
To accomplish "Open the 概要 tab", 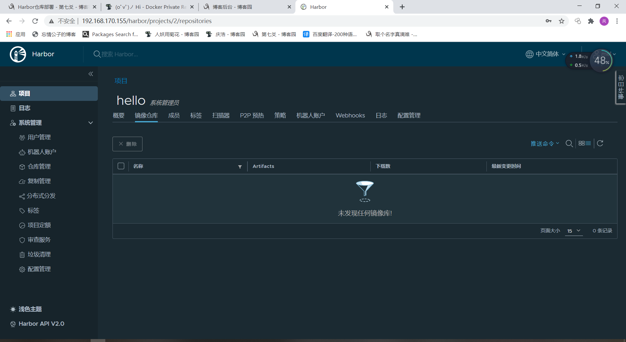I will [x=119, y=116].
